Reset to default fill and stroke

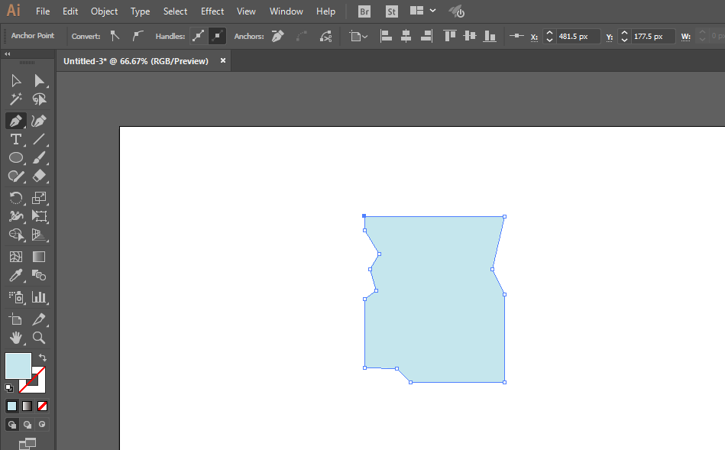click(x=9, y=387)
